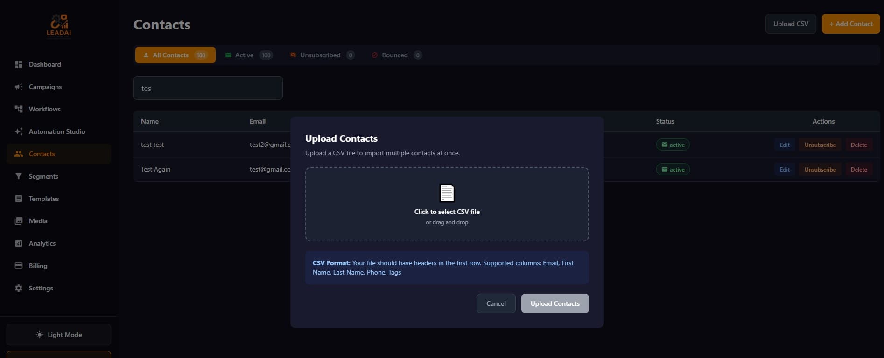The width and height of the screenshot is (884, 358).
Task: Open the Media library
Action: pyautogui.click(x=59, y=221)
